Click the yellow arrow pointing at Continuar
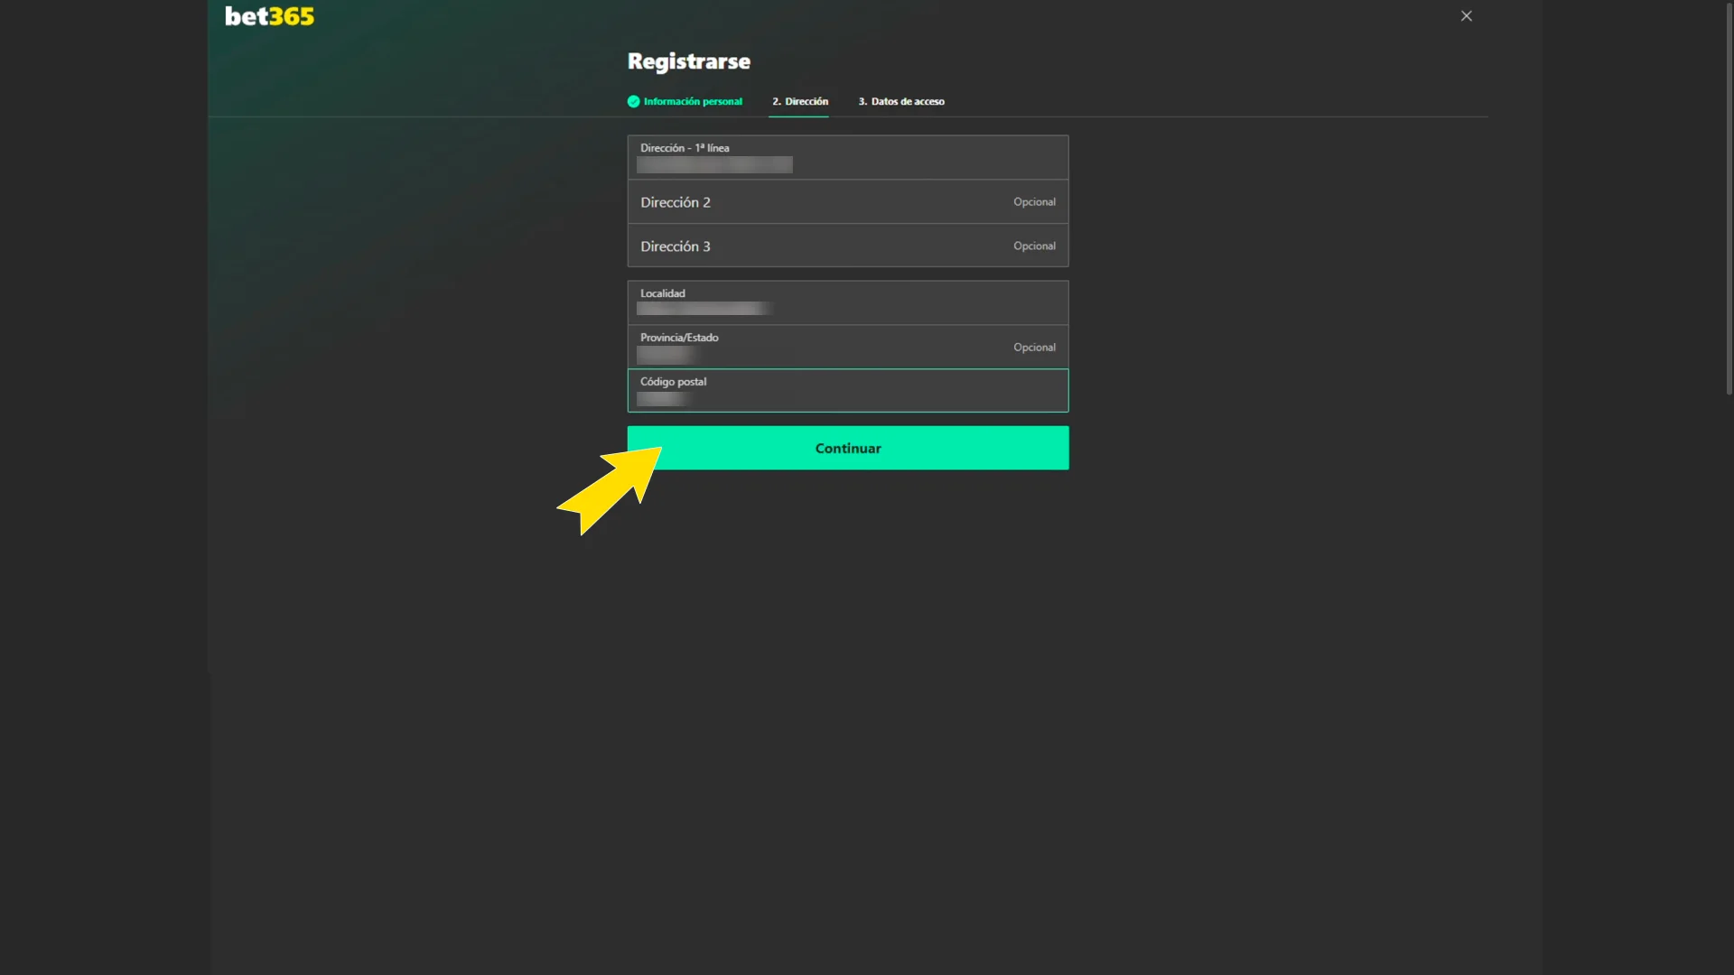 (x=607, y=487)
